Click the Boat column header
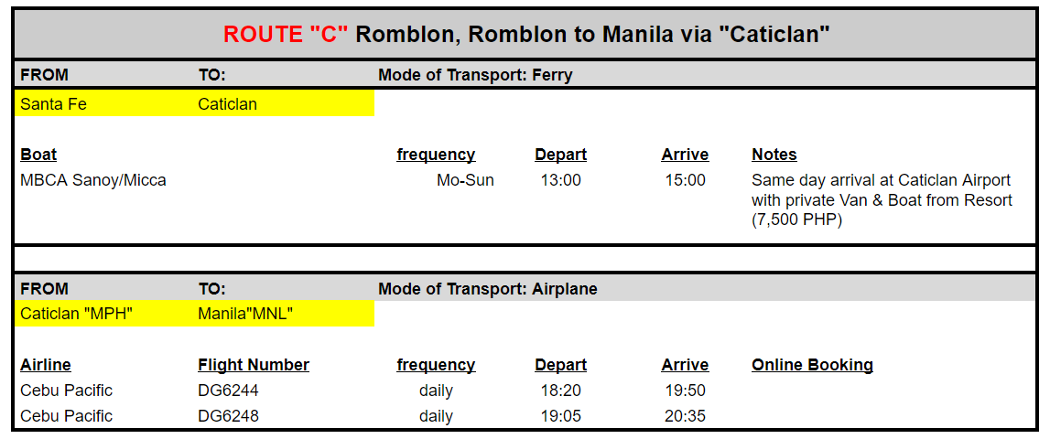The image size is (1050, 439). coord(38,155)
